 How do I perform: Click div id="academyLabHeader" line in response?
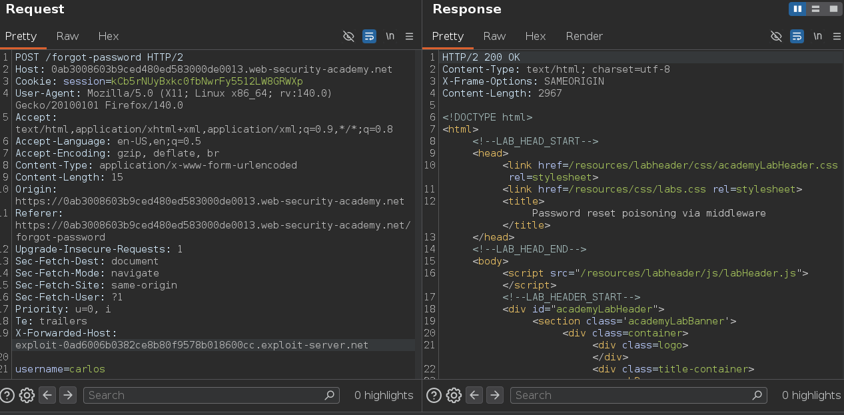(584, 309)
